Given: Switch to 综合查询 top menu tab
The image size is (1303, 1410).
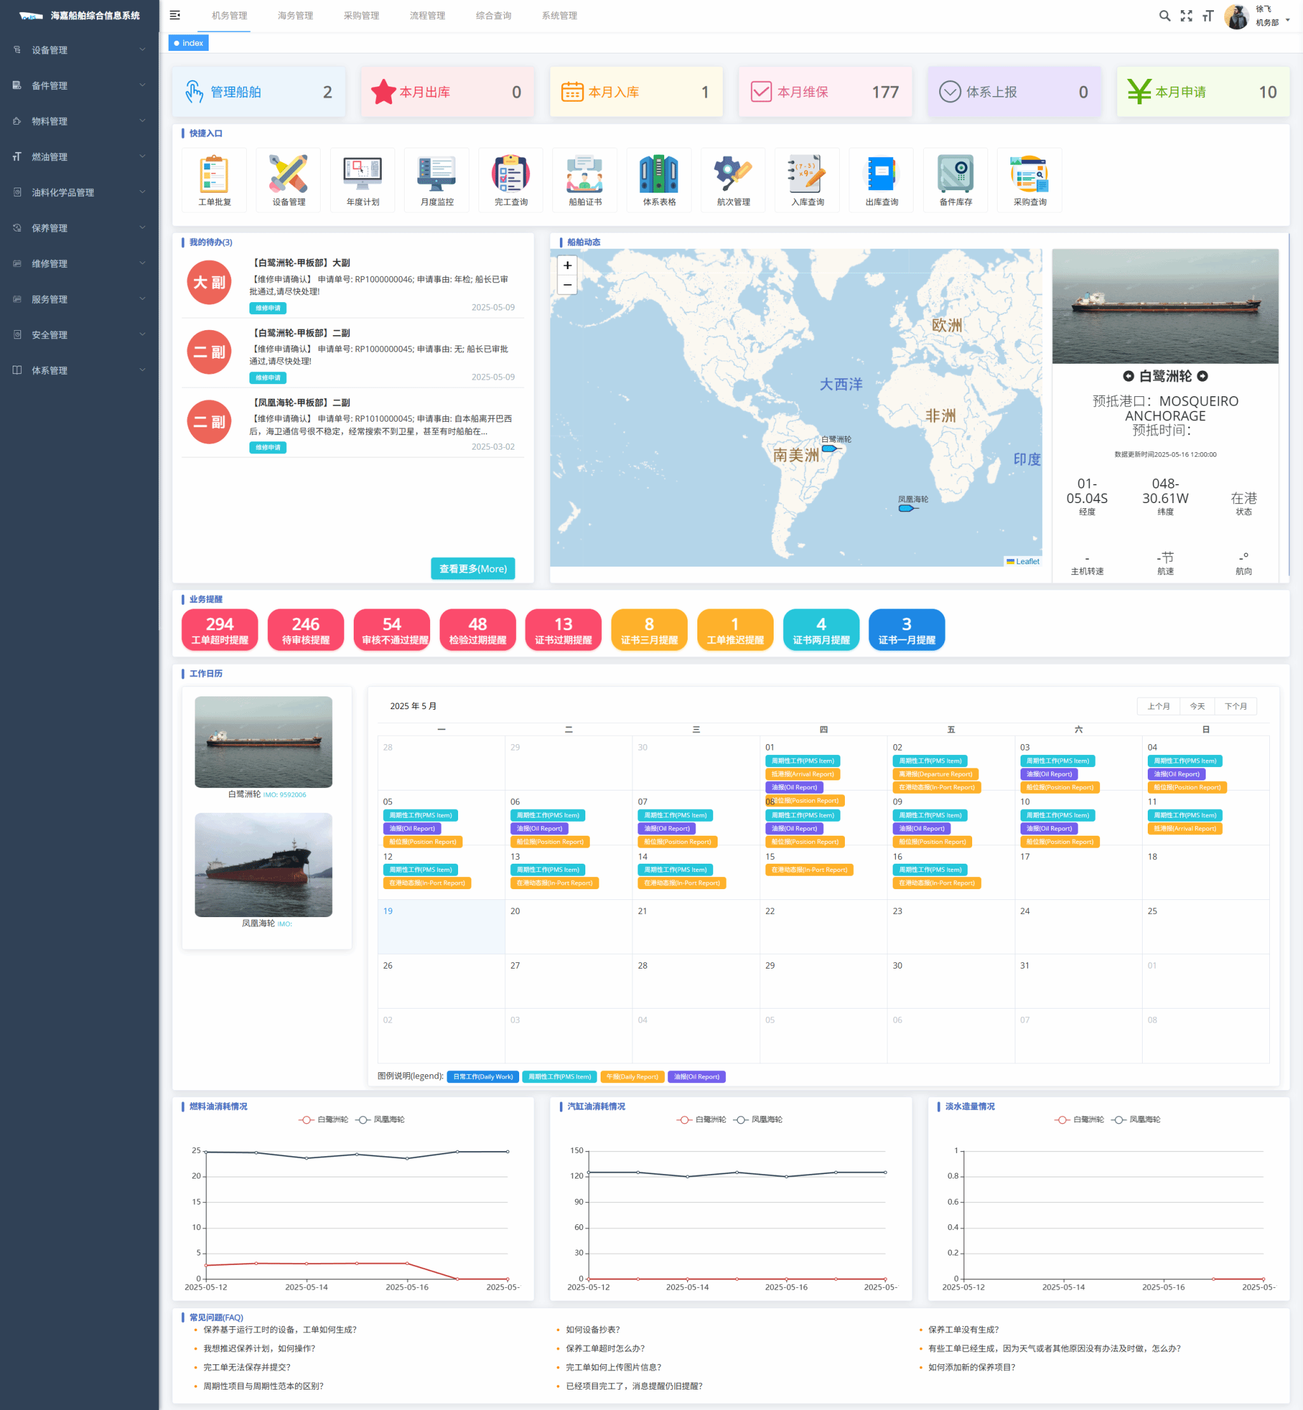Looking at the screenshot, I should 493,15.
